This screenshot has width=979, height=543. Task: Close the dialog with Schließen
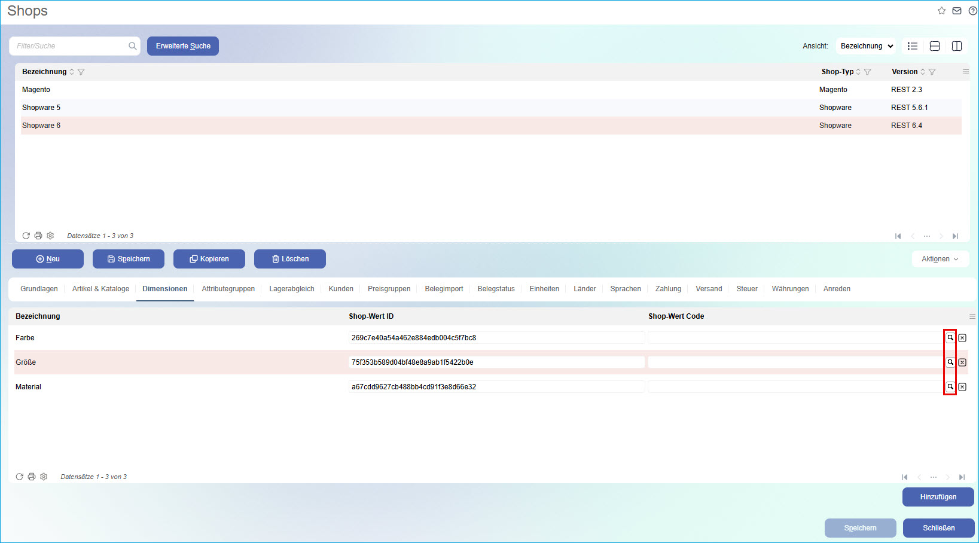(938, 528)
